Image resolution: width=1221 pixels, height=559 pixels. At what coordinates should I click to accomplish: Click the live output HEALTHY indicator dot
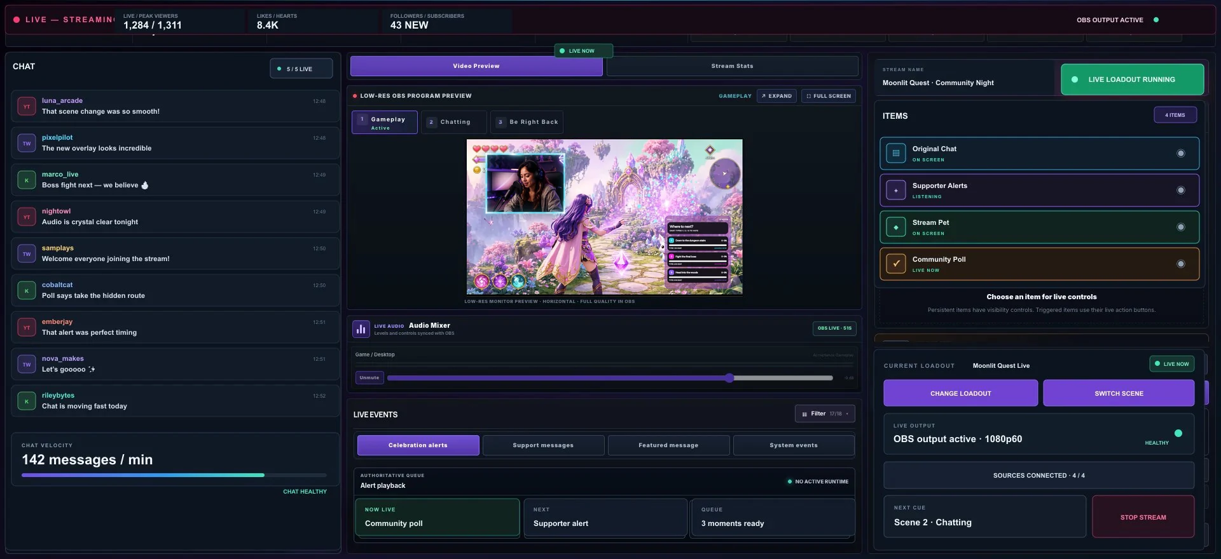point(1178,433)
